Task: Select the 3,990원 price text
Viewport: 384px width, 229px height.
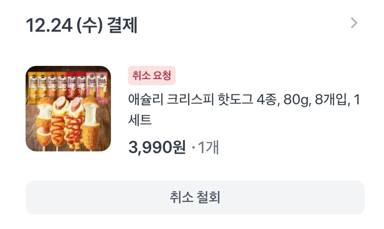Action: [157, 147]
